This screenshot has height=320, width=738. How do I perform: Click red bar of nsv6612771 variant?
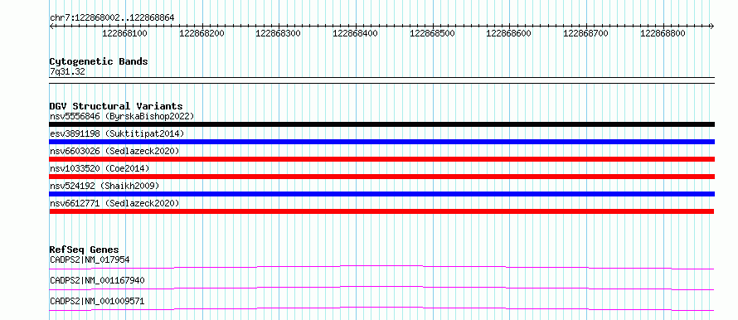point(381,211)
